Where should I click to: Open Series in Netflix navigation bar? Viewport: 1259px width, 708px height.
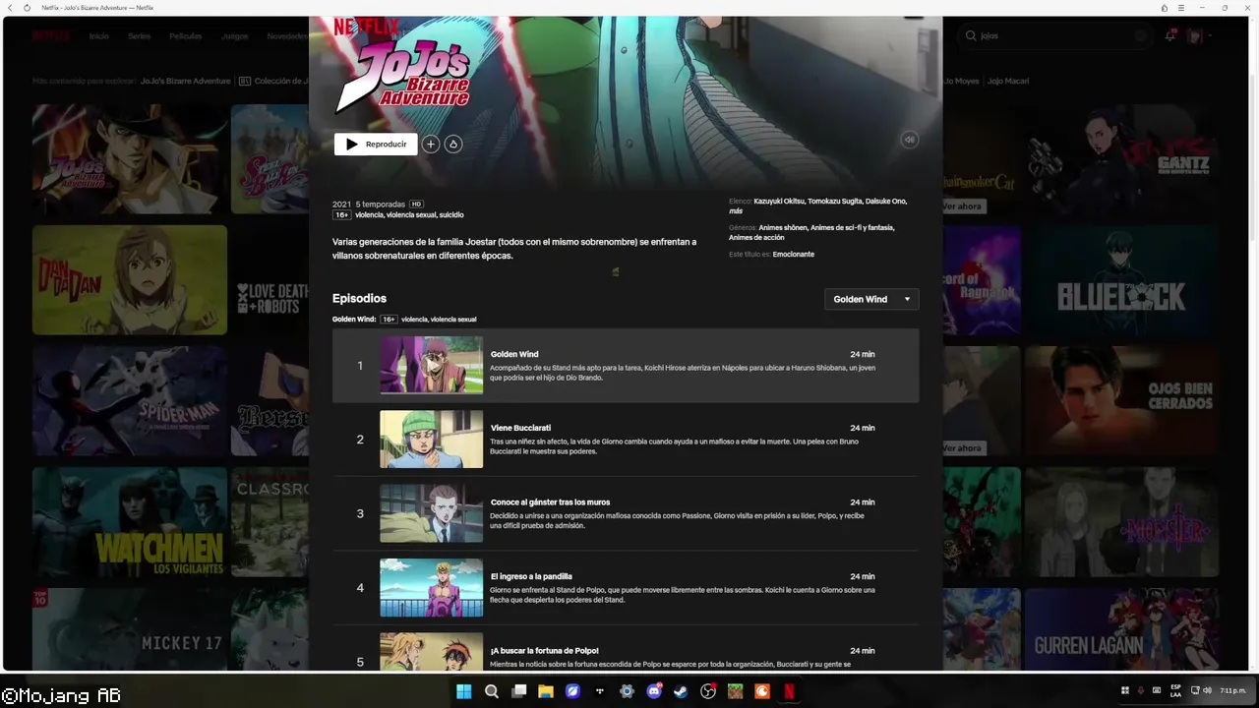click(x=139, y=36)
